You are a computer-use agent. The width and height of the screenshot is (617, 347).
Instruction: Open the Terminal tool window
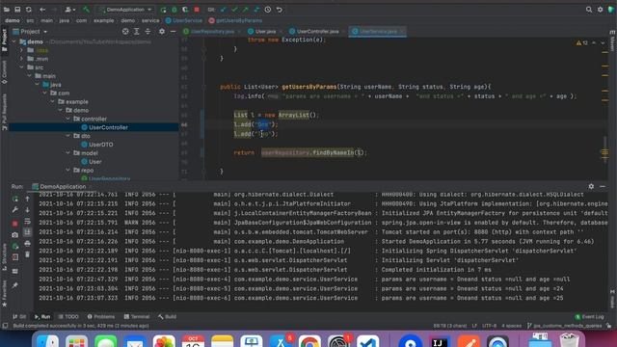[x=137, y=317]
